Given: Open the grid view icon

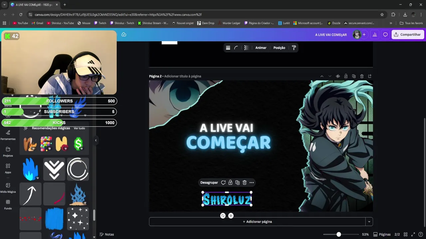Looking at the screenshot, I should click(x=405, y=234).
